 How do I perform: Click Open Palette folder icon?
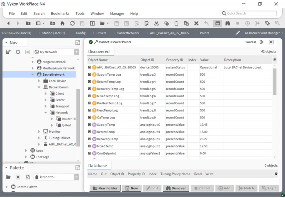pos(8,177)
